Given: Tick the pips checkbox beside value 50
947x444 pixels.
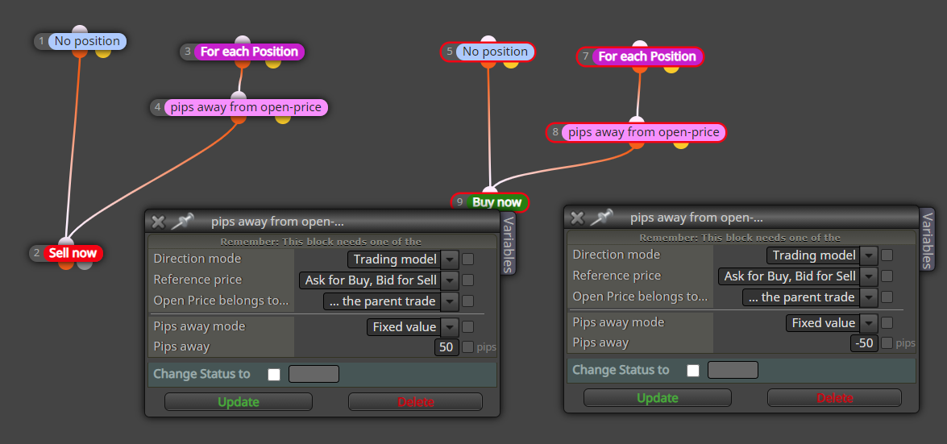Looking at the screenshot, I should pyautogui.click(x=467, y=347).
